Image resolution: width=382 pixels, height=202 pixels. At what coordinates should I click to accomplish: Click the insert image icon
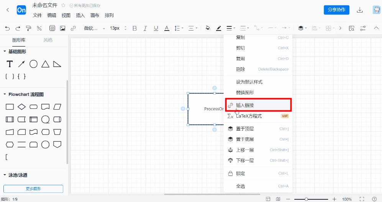(x=62, y=28)
